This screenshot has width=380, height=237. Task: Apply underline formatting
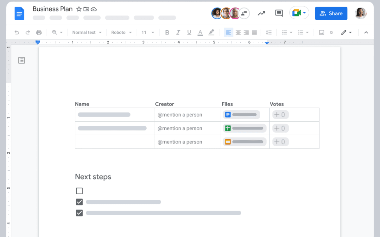click(189, 32)
